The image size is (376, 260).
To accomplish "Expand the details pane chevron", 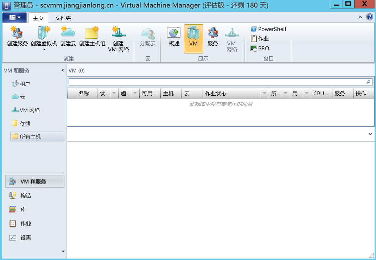I will (370, 134).
